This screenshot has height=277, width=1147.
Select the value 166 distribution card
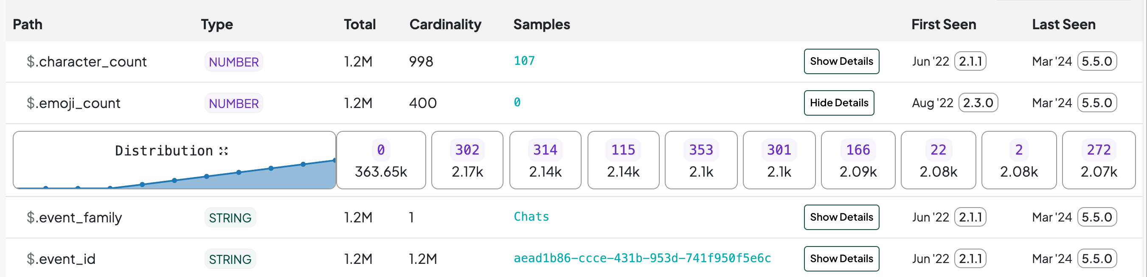pyautogui.click(x=857, y=160)
